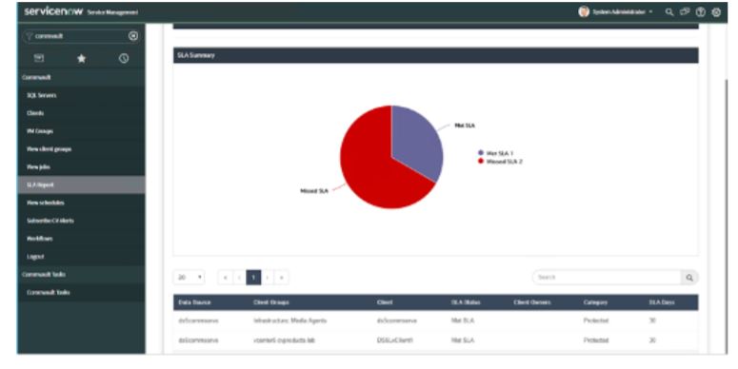Click the Missed SLA legend swatch

click(481, 162)
